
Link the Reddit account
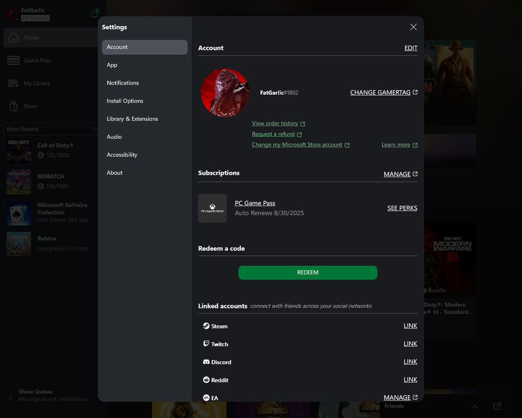410,380
